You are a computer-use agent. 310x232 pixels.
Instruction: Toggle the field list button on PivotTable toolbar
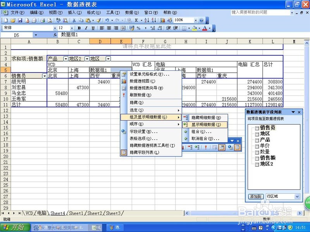(x=237, y=147)
